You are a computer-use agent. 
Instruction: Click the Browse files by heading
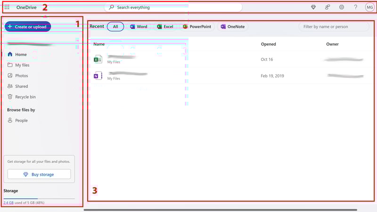coord(21,110)
